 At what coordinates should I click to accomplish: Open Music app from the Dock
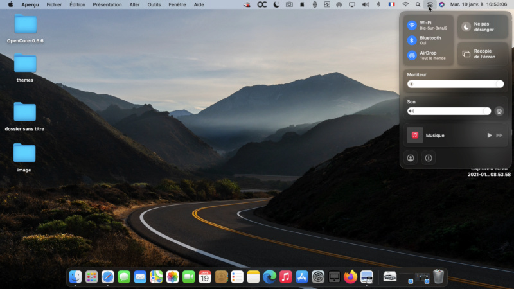285,277
